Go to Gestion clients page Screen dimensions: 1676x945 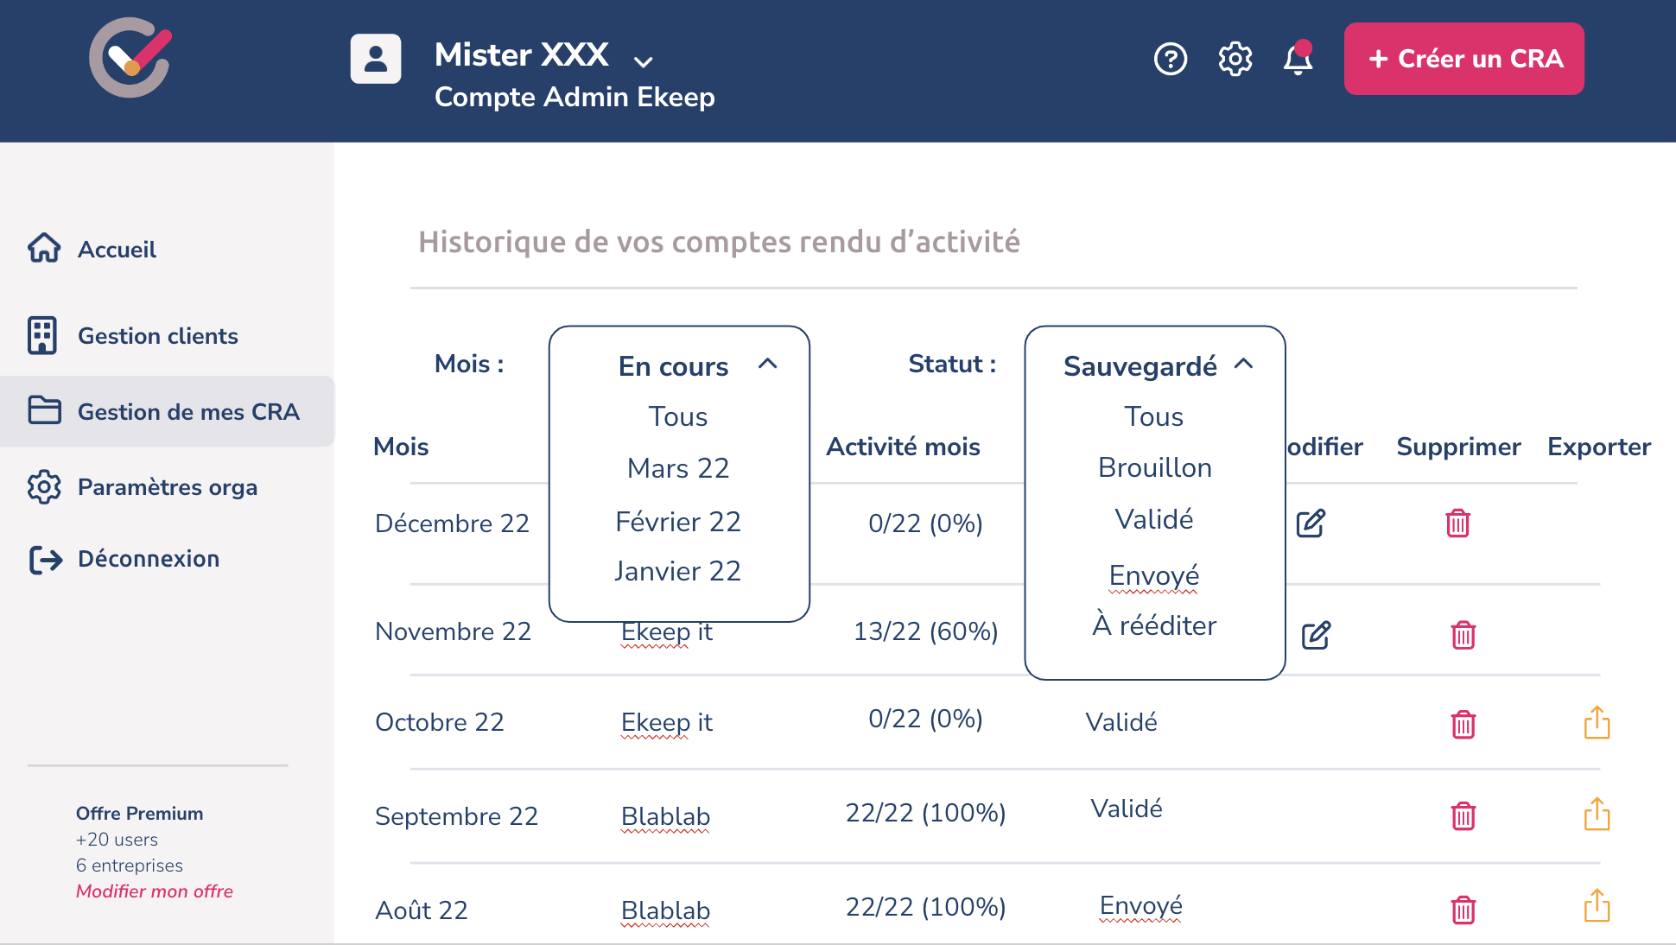(x=157, y=336)
